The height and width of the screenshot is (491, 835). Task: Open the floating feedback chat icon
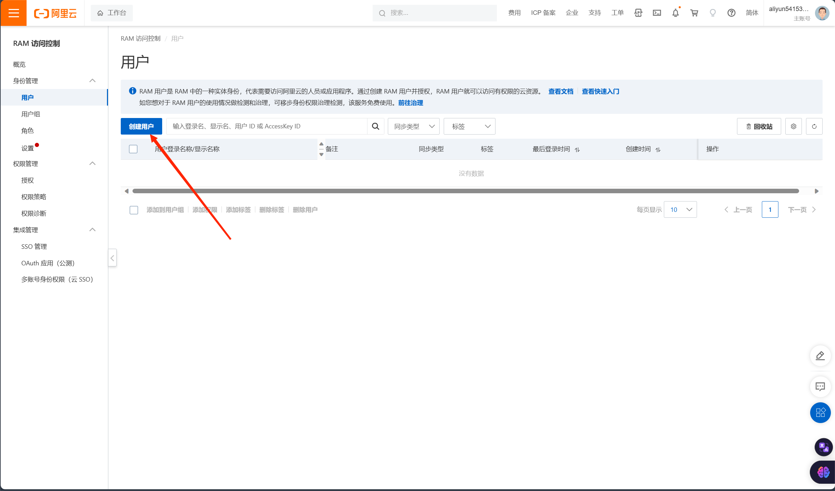pos(820,386)
